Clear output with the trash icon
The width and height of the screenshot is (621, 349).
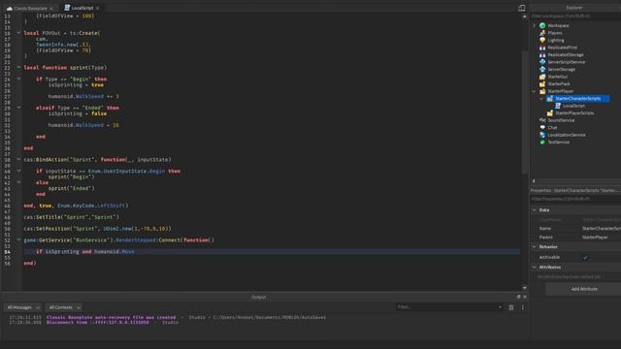click(511, 307)
